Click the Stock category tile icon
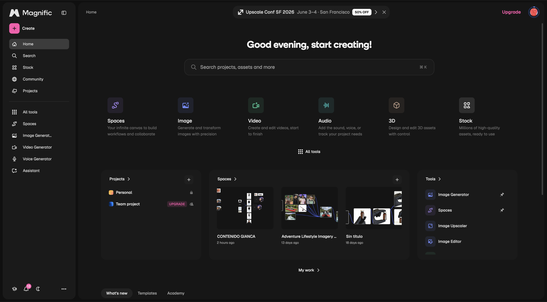 click(467, 105)
